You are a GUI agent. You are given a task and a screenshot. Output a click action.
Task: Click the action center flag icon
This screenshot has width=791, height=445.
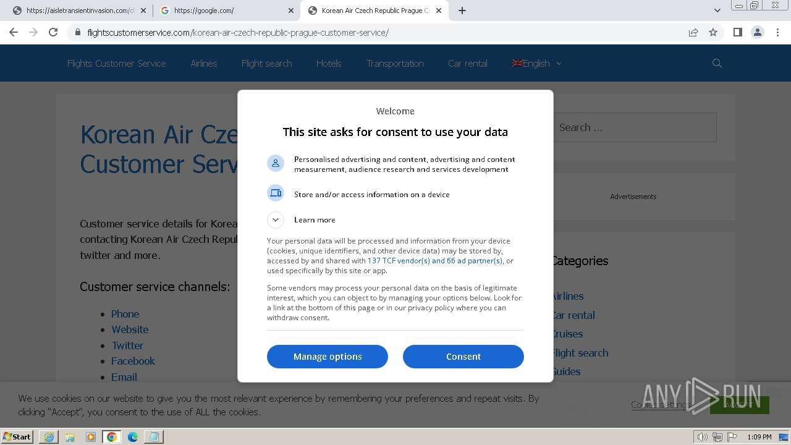[x=733, y=437]
